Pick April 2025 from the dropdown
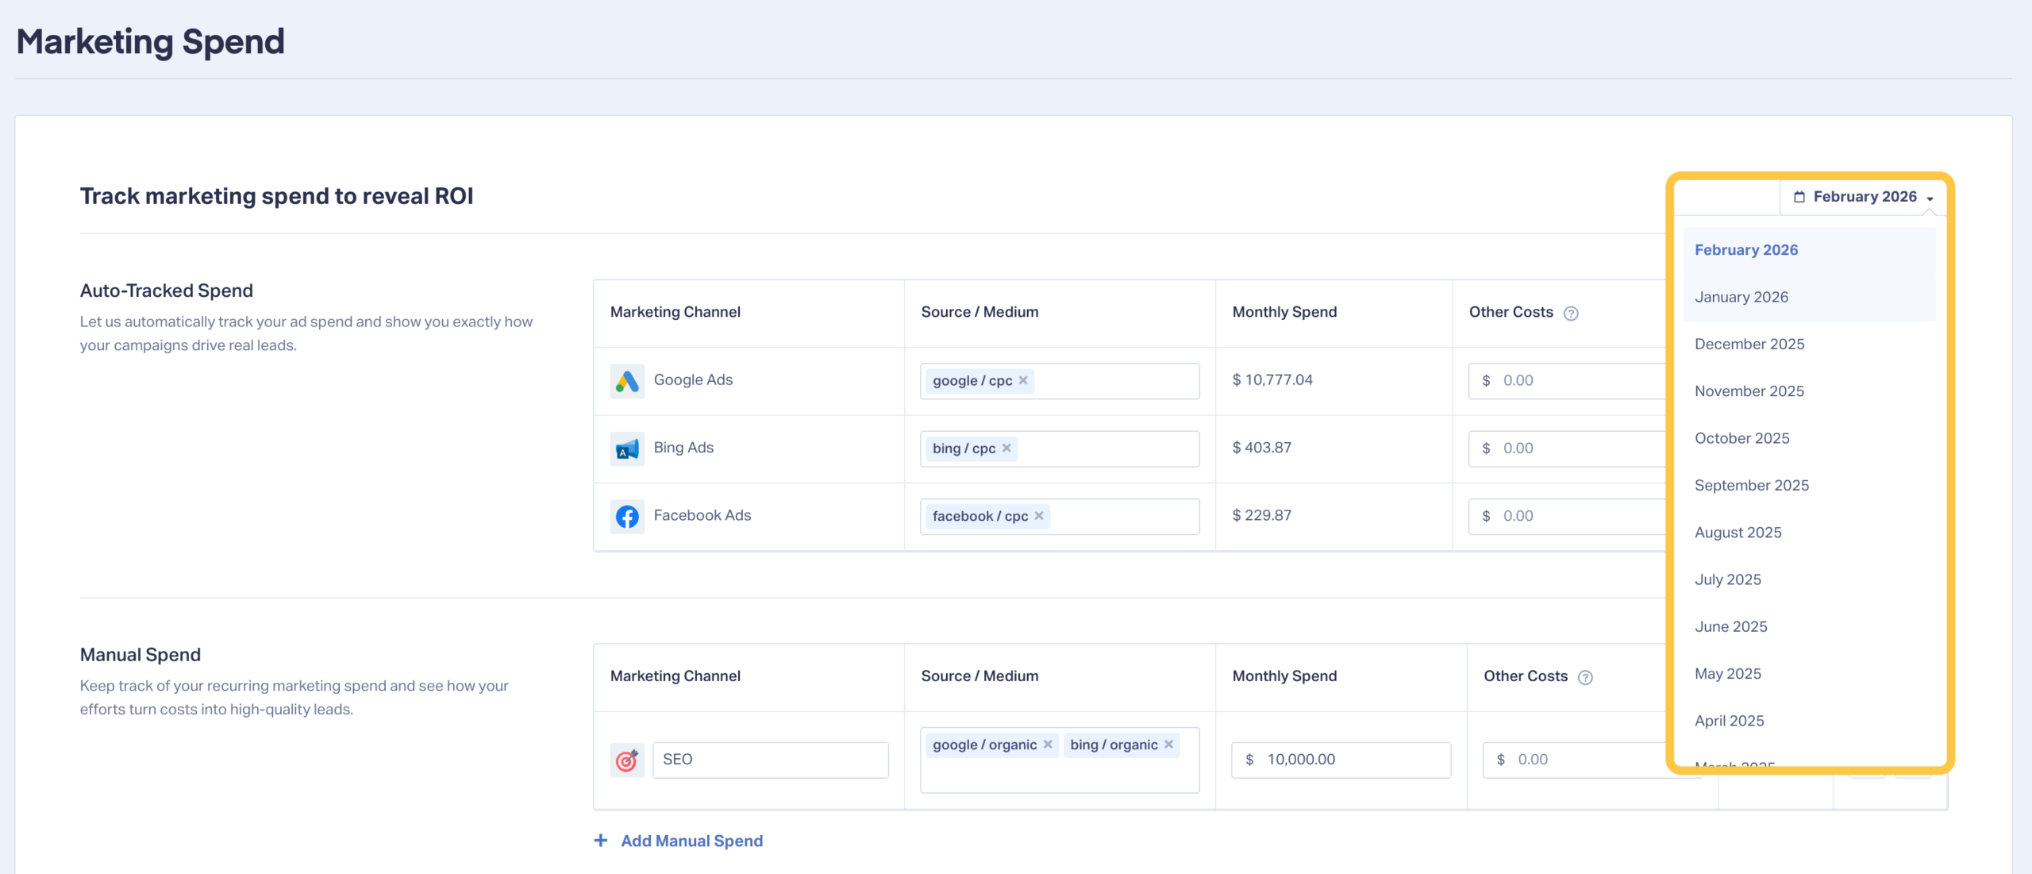The height and width of the screenshot is (874, 2032). 1729,721
